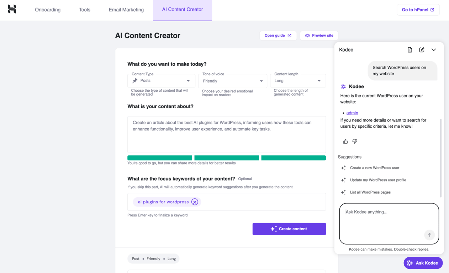Open the admin user link
This screenshot has width=449, height=273.
pos(352,113)
